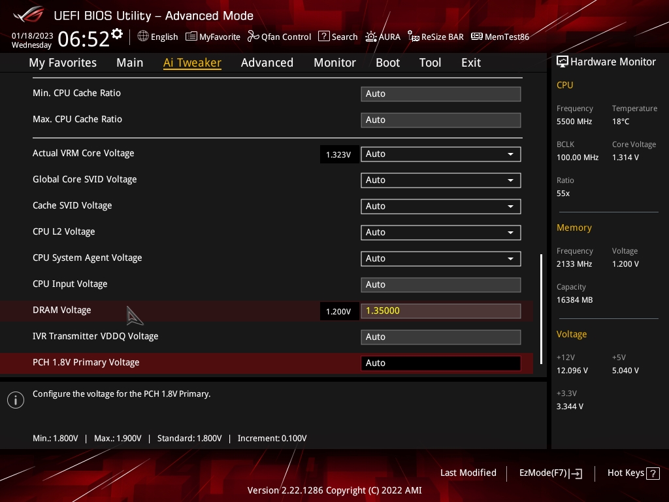
Task: Click the Hot Keys question mark icon
Action: tap(653, 473)
